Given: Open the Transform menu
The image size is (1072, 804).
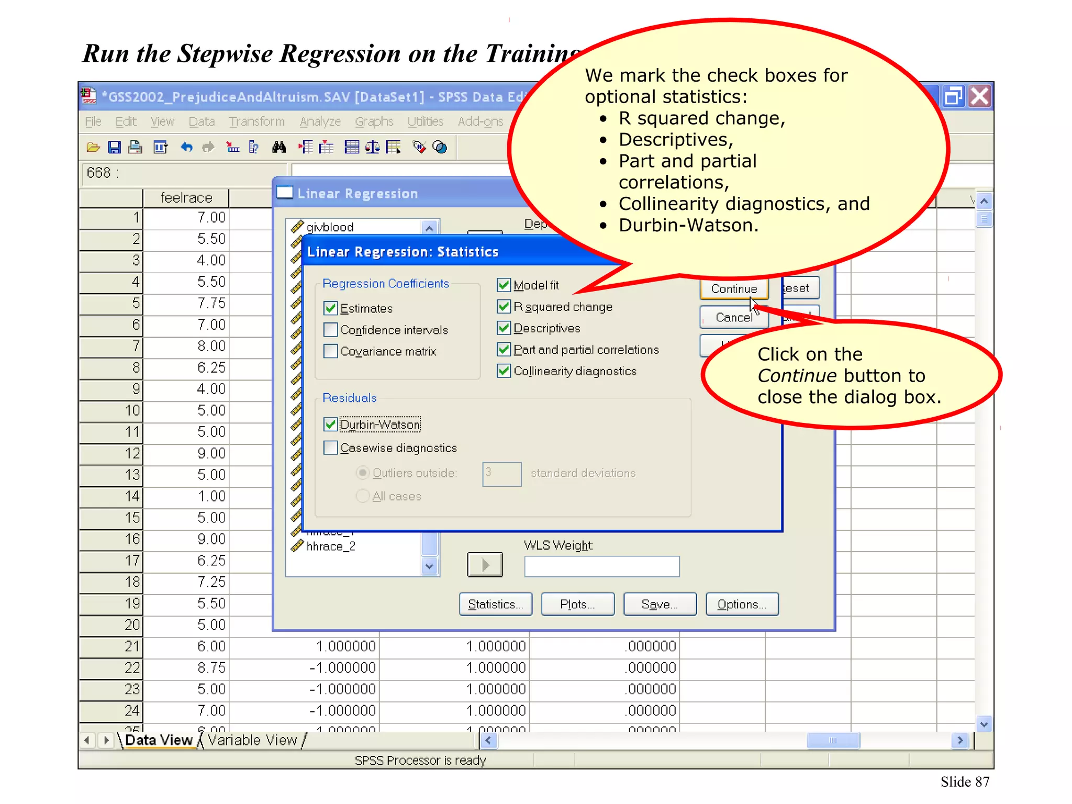Looking at the screenshot, I should [x=256, y=122].
